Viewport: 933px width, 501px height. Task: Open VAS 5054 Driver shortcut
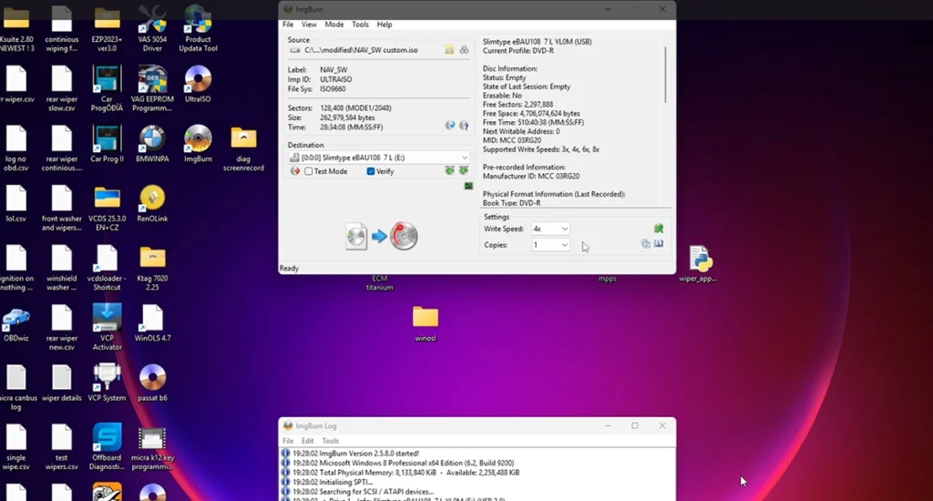(x=152, y=28)
